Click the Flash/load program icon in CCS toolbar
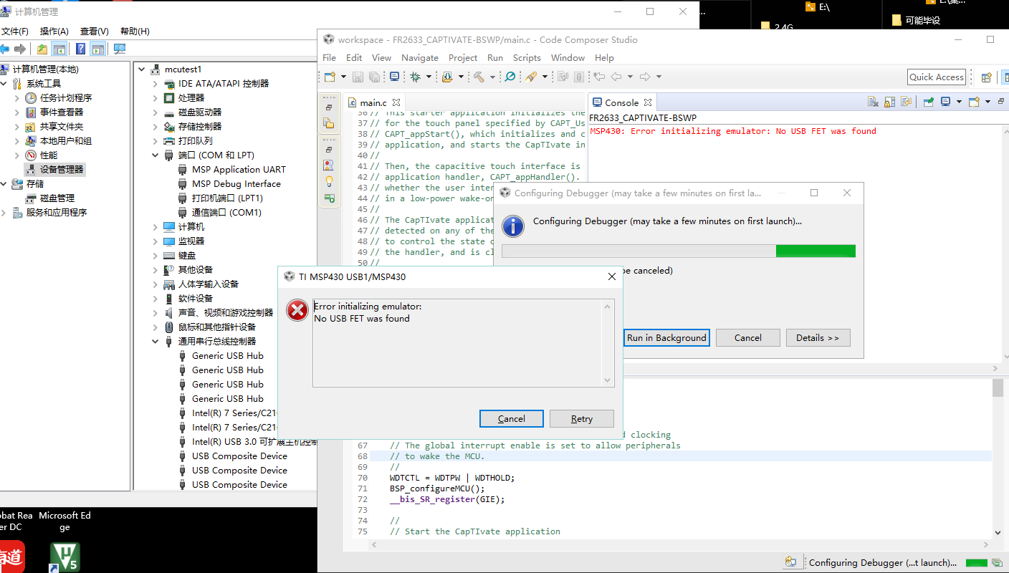 click(447, 77)
